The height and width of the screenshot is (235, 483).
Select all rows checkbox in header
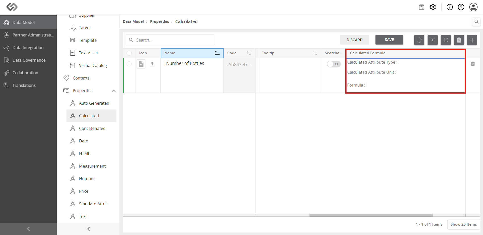pos(129,53)
